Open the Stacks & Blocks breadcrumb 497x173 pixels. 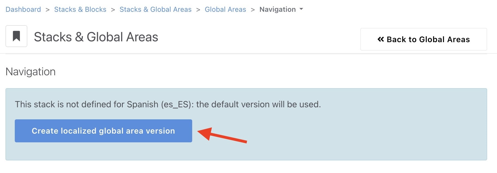[80, 10]
